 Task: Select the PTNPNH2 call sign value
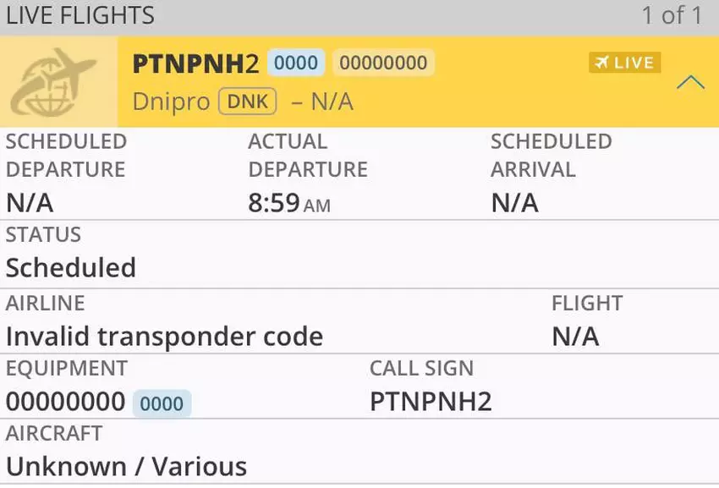coord(429,400)
